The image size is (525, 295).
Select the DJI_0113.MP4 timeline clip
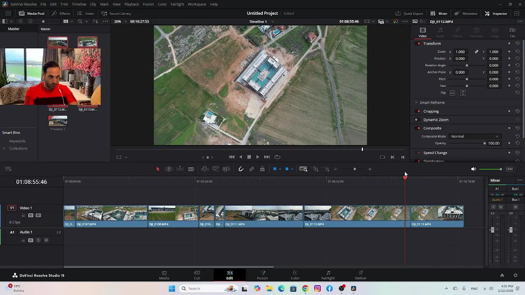[437, 216]
